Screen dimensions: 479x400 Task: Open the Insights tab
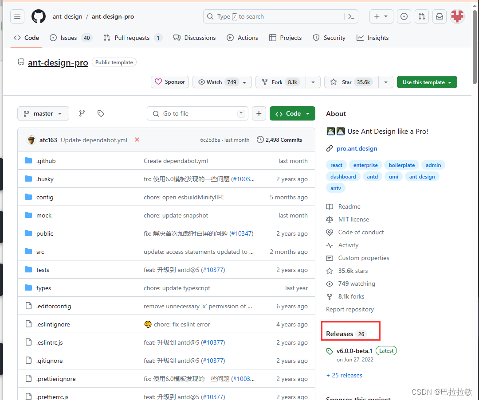click(373, 38)
